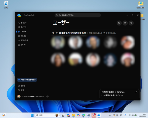The width and height of the screenshot is (148, 118).
Task: Open the アルバム section
Action: (x=22, y=36)
